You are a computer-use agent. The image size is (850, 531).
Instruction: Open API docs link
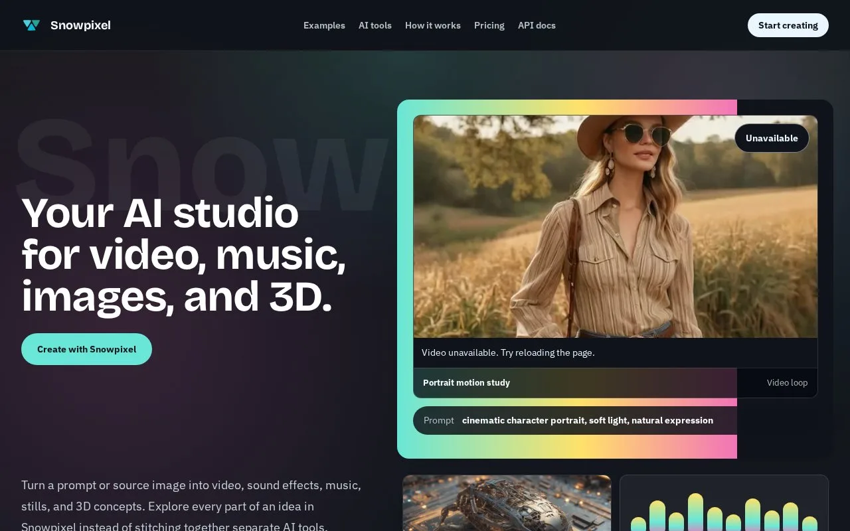(x=537, y=25)
